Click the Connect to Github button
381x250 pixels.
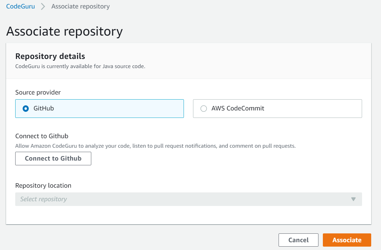pos(53,159)
